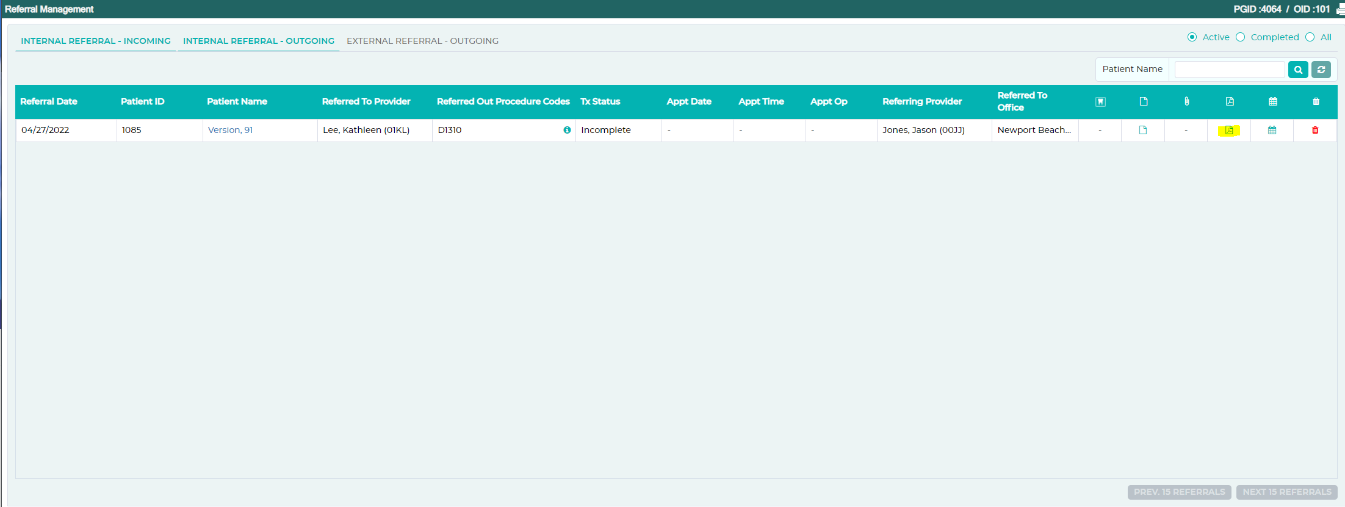1345x507 pixels.
Task: Select the All radio button
Action: point(1310,37)
